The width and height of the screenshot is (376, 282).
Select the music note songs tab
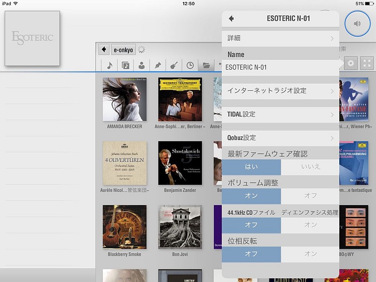click(110, 65)
